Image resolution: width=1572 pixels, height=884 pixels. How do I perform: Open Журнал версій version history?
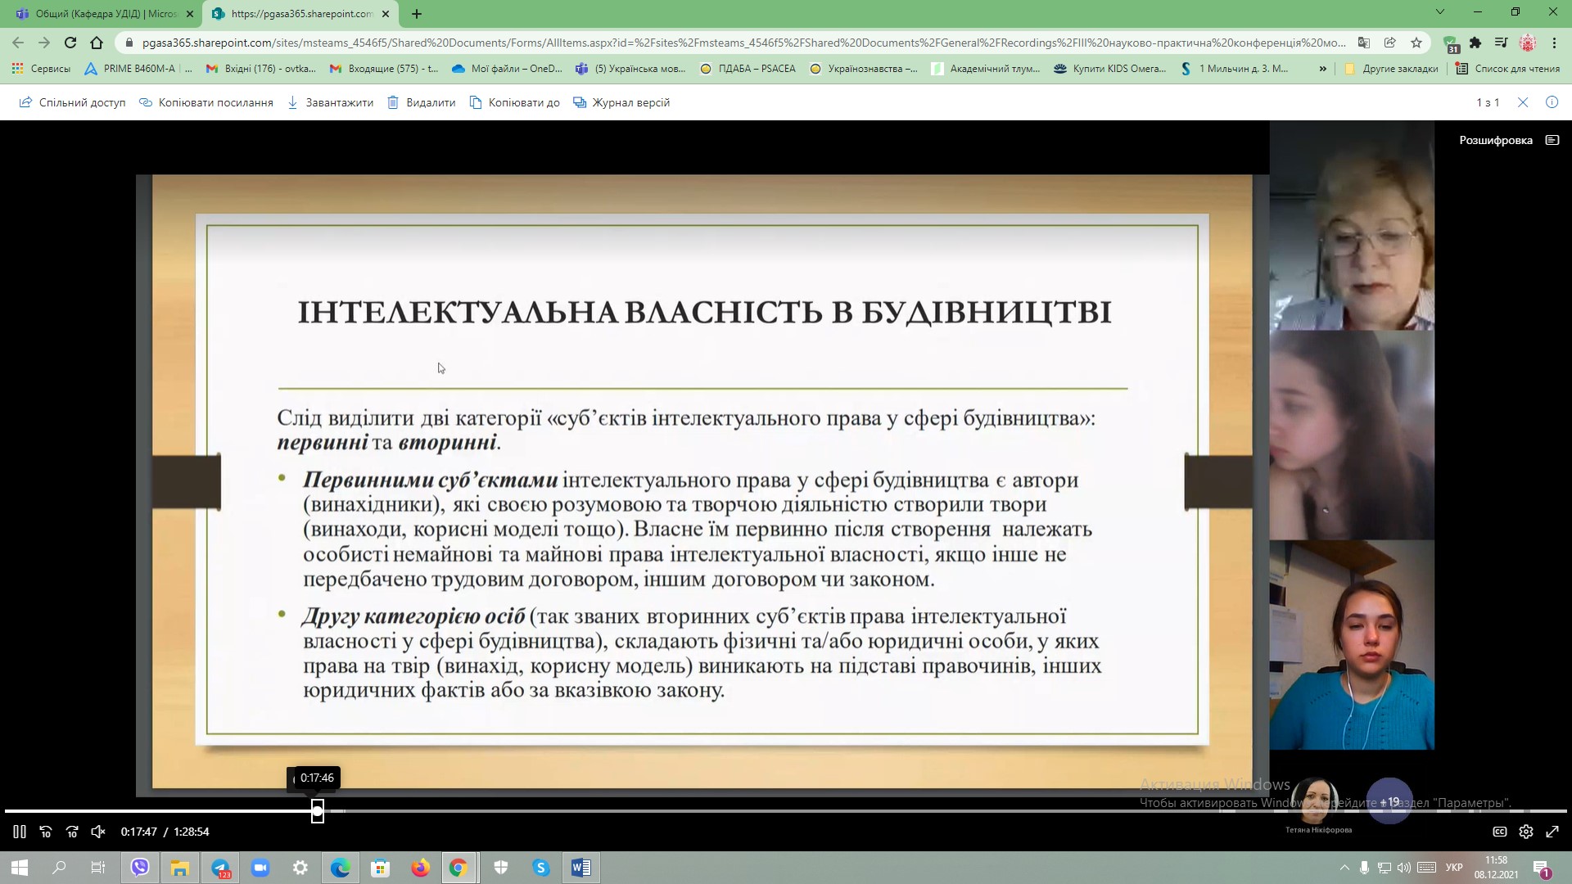point(621,102)
